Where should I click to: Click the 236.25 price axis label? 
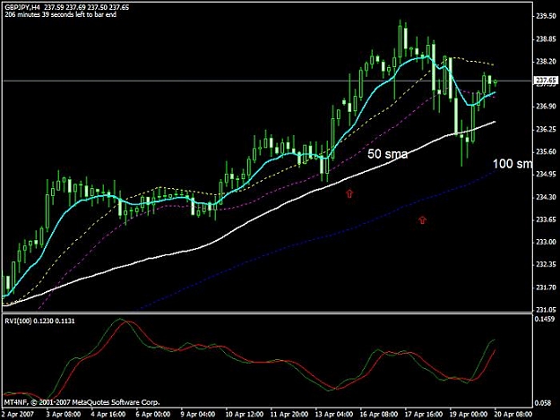tap(546, 129)
